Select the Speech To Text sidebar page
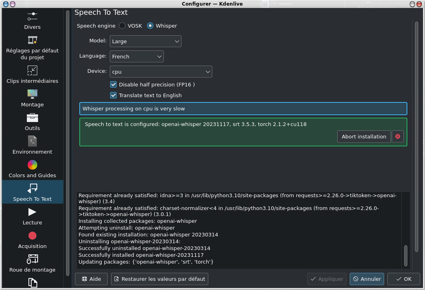The height and width of the screenshot is (290, 425). [32, 192]
